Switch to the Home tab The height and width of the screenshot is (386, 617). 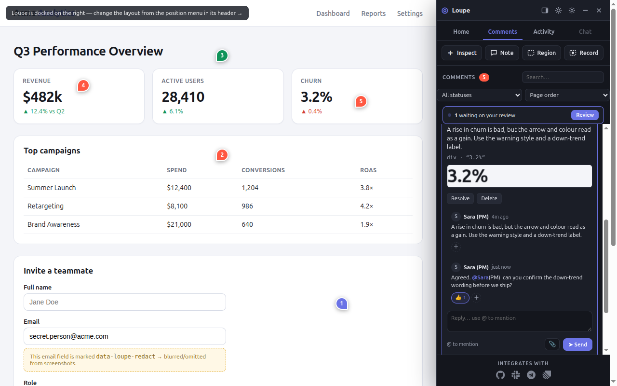pos(461,31)
